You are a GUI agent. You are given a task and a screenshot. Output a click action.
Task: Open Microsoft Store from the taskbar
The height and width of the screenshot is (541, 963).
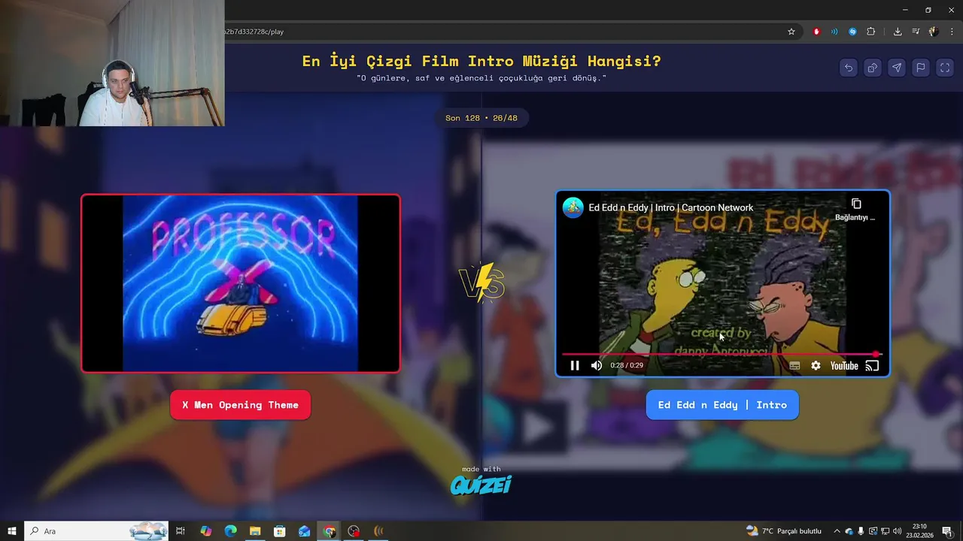pyautogui.click(x=280, y=531)
